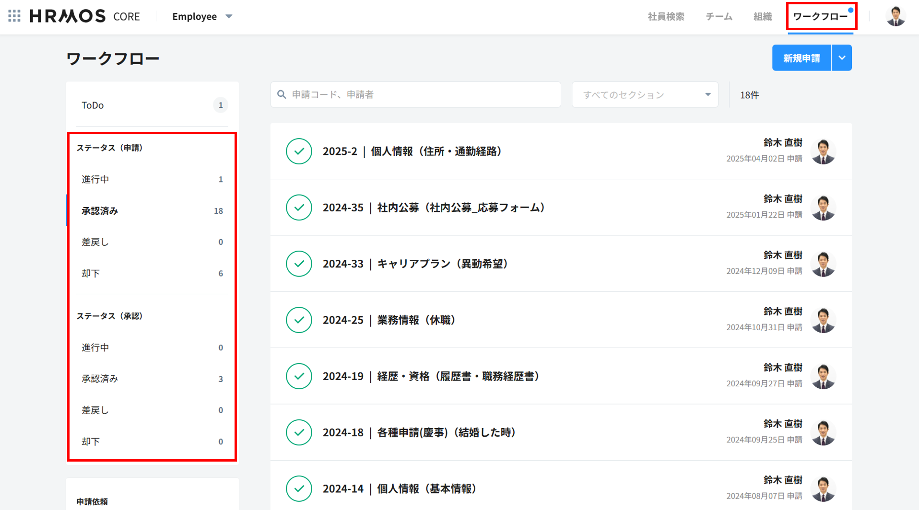Viewport: 919px width, 510px height.
Task: Open the app launcher grid icon
Action: (14, 16)
